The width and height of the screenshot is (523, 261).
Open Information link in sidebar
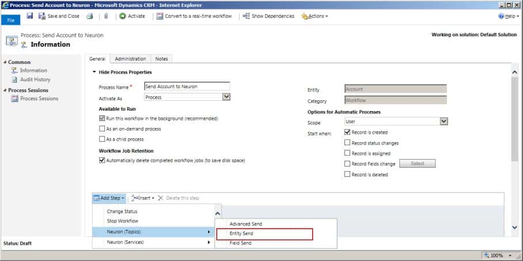(33, 70)
